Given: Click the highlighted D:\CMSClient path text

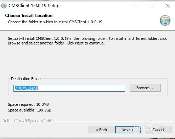Looking at the screenshot, I should pyautogui.click(x=26, y=88).
